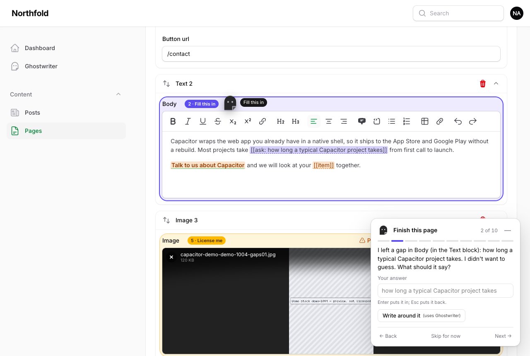Delete the Text 2 block

pos(483,84)
